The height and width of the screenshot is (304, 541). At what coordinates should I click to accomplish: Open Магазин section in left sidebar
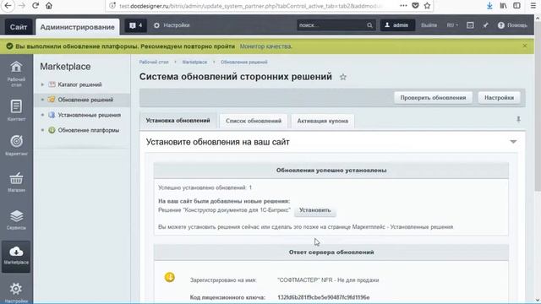tap(16, 182)
